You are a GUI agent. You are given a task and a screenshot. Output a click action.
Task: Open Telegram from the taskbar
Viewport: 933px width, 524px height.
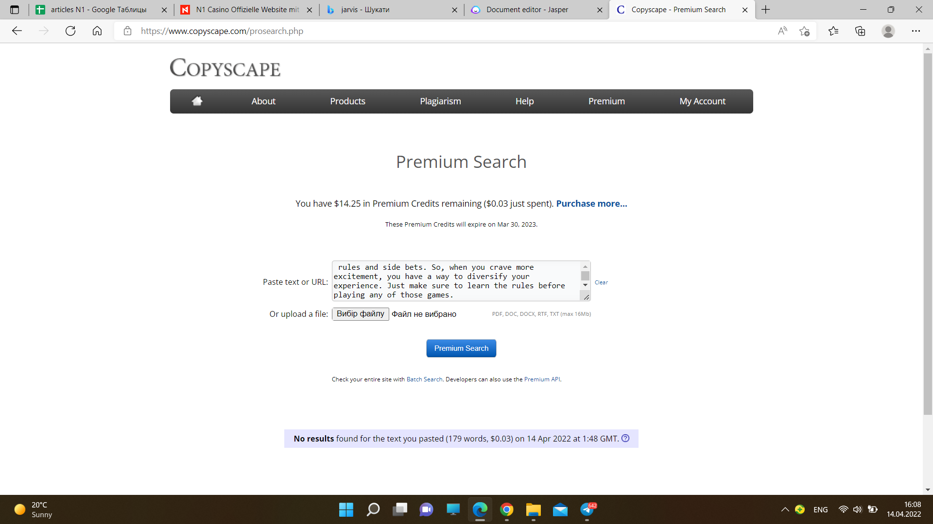click(587, 509)
